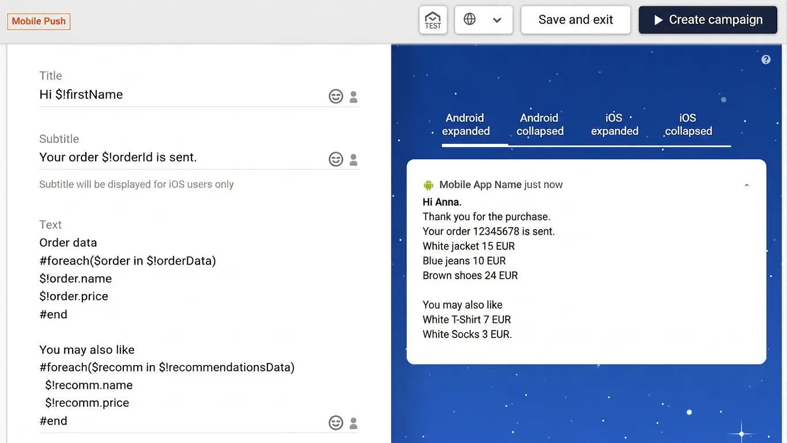This screenshot has height=443, width=787.
Task: Click Save and exit button
Action: [x=575, y=20]
